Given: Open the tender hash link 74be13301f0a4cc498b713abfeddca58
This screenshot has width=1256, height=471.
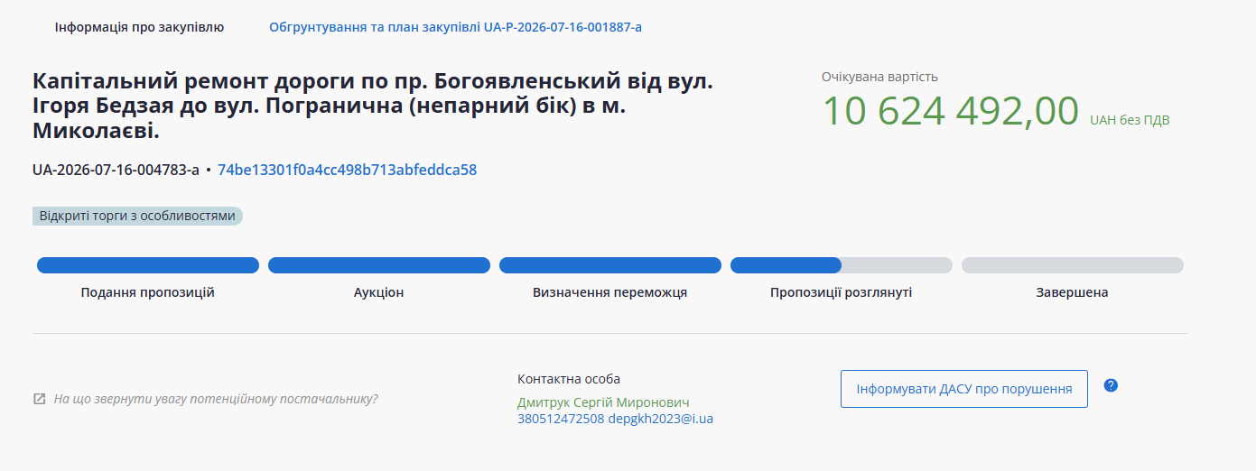Looking at the screenshot, I should (347, 170).
